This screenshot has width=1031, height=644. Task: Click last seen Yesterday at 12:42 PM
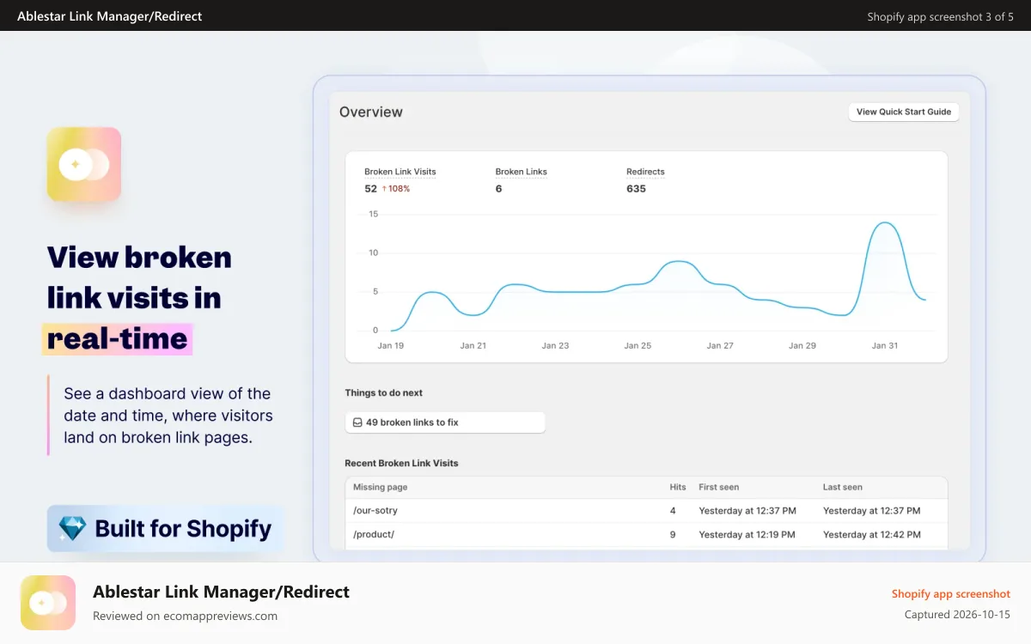(871, 534)
